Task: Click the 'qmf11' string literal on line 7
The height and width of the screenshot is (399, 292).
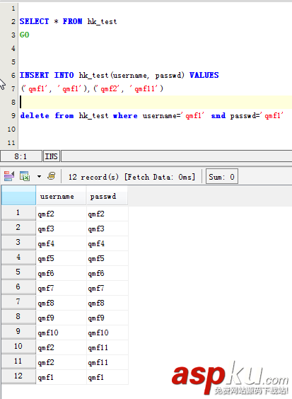Action: (144, 88)
